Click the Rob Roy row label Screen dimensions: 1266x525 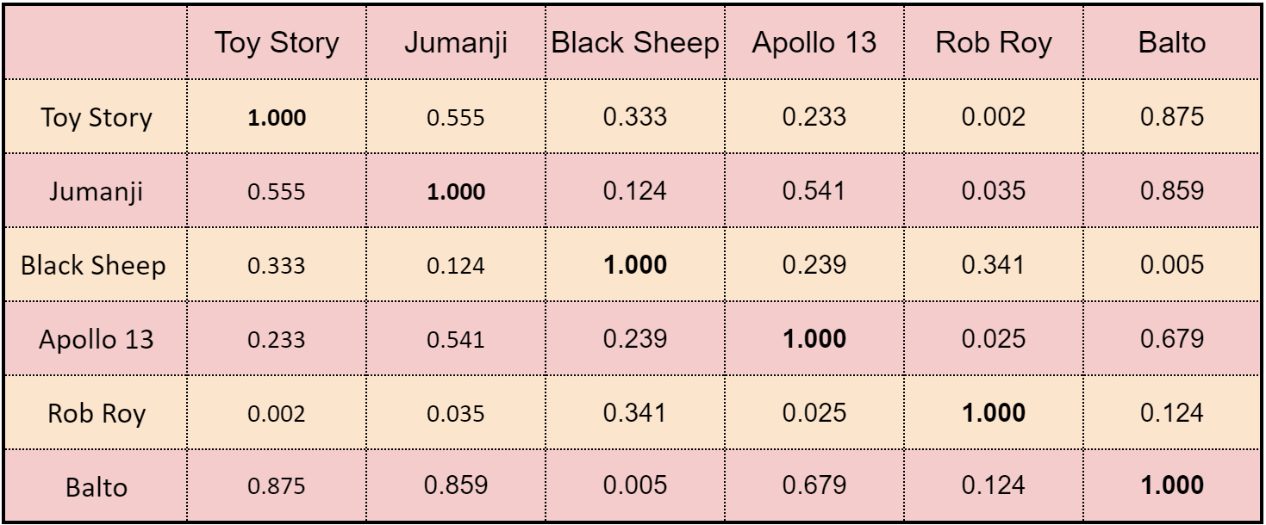97,413
